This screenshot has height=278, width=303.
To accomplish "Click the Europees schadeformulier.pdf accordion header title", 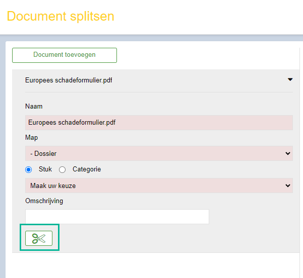I will pos(69,80).
